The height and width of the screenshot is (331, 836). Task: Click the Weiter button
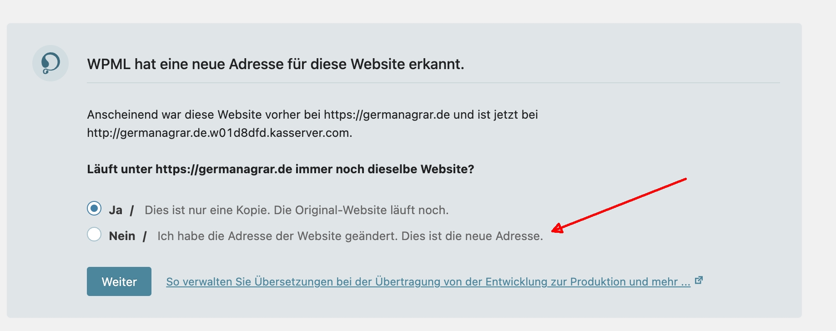tap(119, 281)
